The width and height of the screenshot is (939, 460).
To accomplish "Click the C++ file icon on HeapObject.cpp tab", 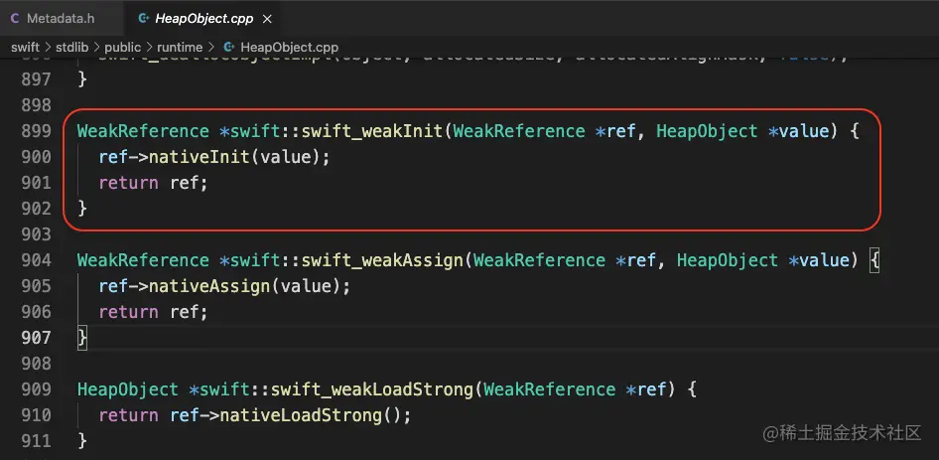I will 143,19.
